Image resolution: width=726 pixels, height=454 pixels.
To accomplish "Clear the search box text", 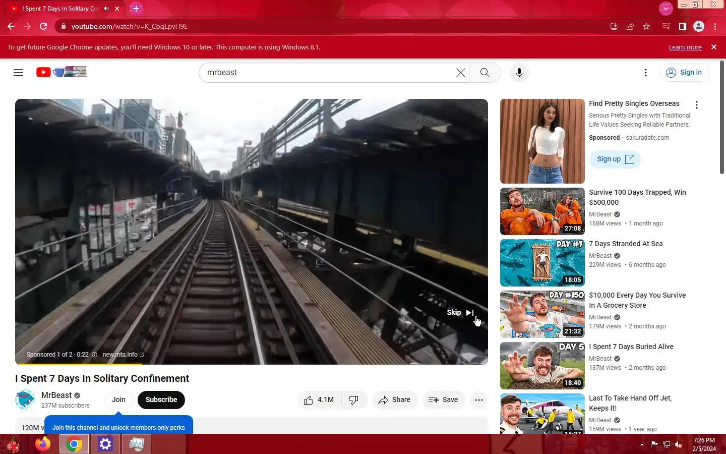I will [x=460, y=73].
